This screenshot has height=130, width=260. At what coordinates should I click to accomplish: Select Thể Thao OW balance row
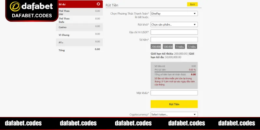coord(79,12)
